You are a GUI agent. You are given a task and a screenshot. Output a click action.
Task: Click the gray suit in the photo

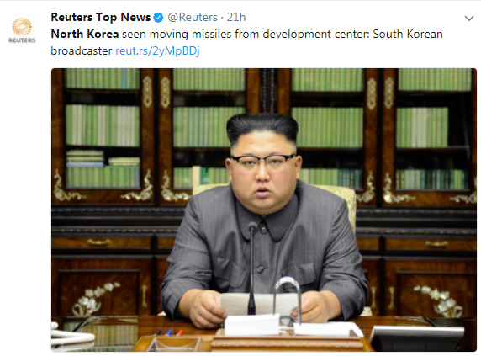264,246
